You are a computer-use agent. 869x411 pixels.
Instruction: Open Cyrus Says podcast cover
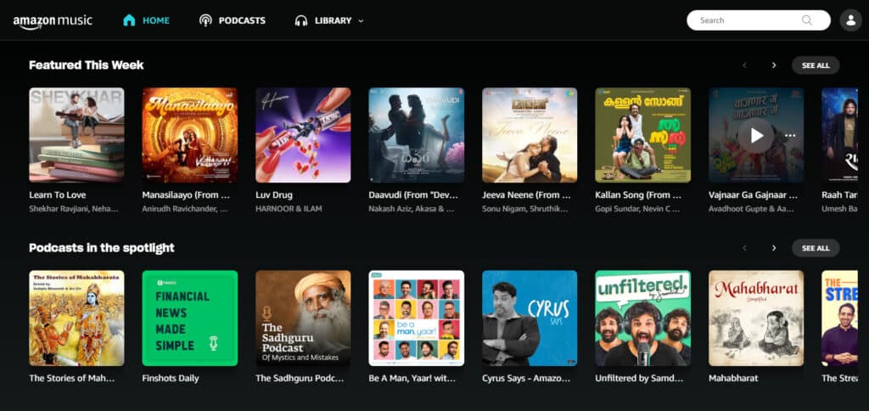pos(530,318)
